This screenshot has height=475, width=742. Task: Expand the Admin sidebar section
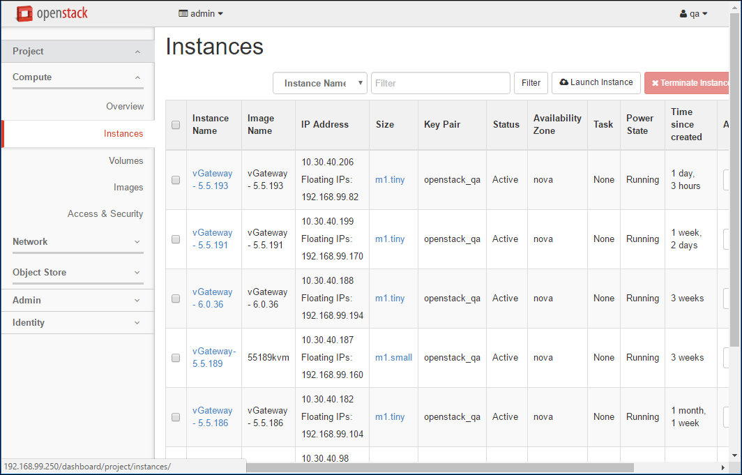pyautogui.click(x=77, y=301)
